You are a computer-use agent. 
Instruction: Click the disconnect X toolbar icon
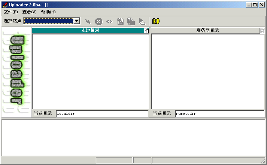click(x=98, y=21)
